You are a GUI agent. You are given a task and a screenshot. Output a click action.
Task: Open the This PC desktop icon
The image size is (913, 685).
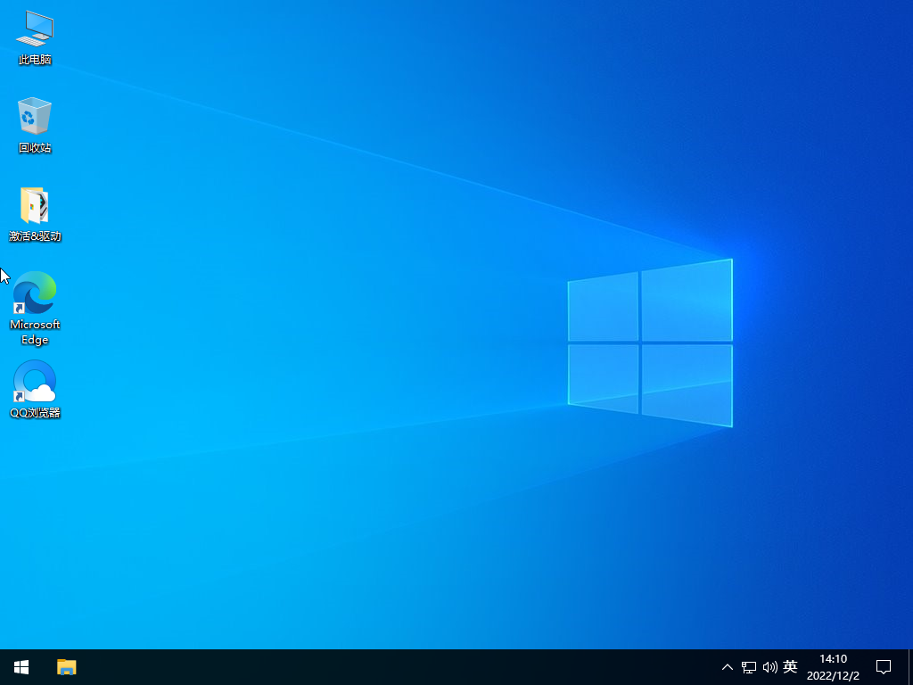pyautogui.click(x=34, y=31)
